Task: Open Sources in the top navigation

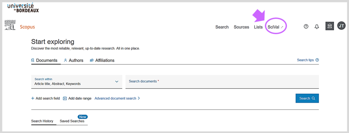Action: 241,27
